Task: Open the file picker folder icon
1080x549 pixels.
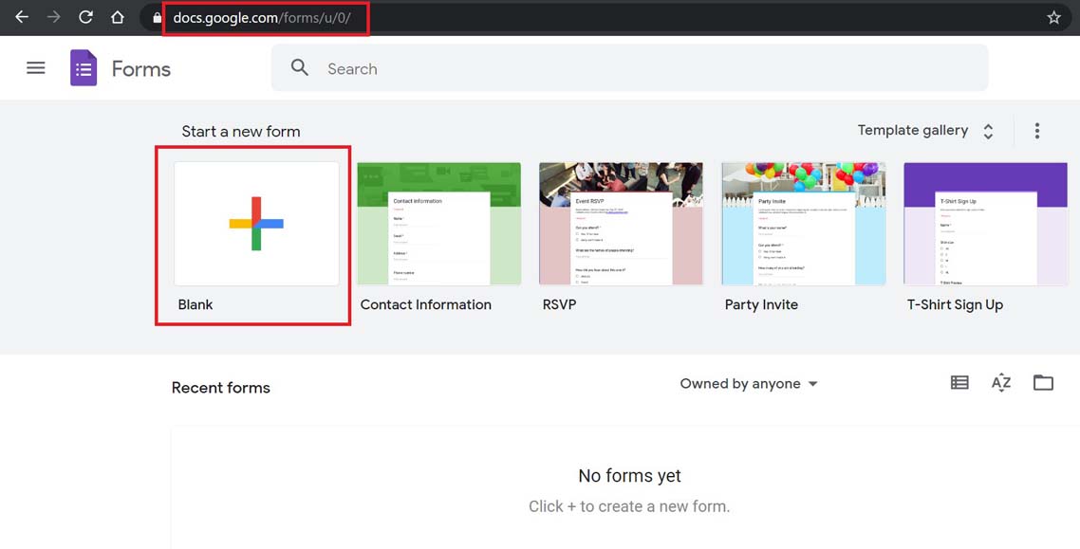Action: [1043, 382]
